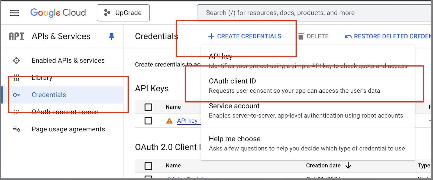Sort by Creation date arrow

coord(348,165)
